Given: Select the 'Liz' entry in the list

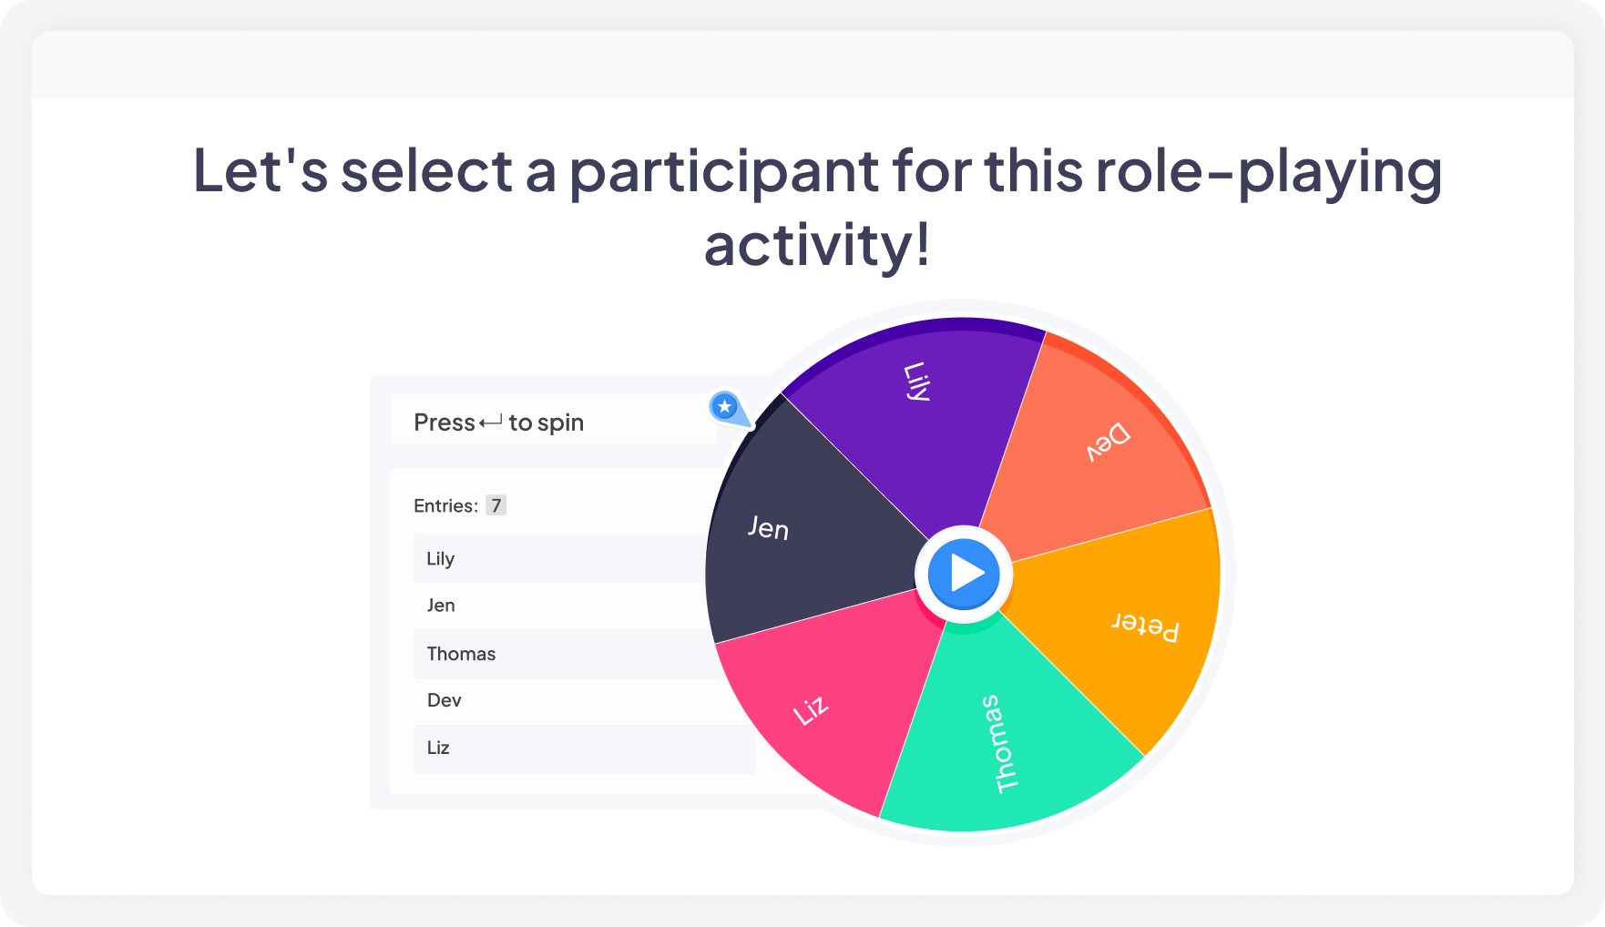Looking at the screenshot, I should [438, 748].
